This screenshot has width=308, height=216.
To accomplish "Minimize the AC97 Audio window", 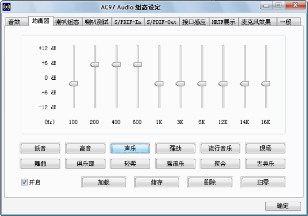I will point(266,5).
